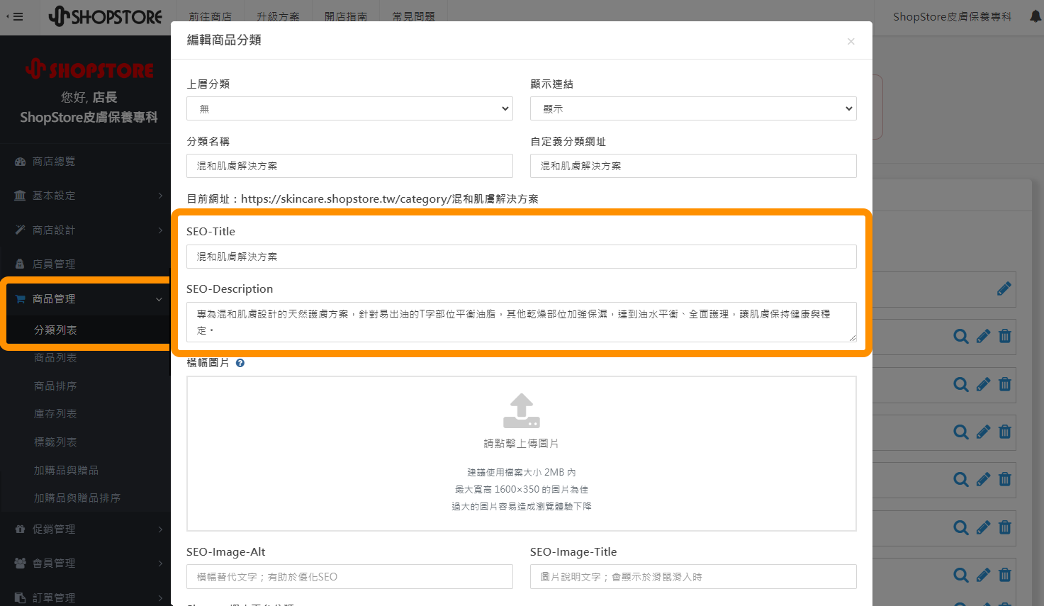Image resolution: width=1044 pixels, height=606 pixels.
Task: Select 商品列表 in the sidebar
Action: coord(55,358)
